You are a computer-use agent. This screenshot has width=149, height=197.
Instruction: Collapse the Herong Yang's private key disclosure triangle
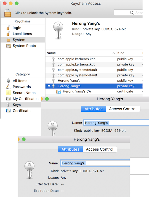(x=49, y=86)
